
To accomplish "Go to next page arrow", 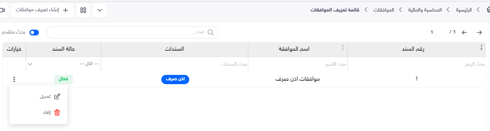I will 479,32.
